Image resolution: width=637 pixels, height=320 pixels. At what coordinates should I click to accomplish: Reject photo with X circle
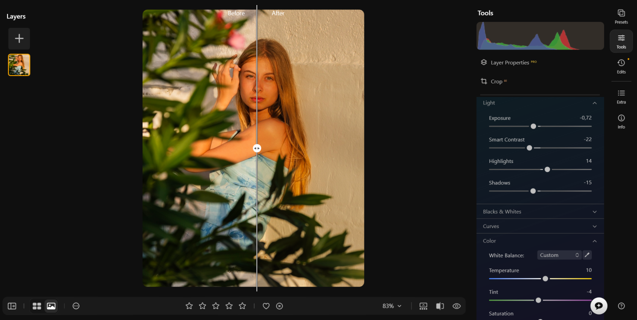click(280, 306)
